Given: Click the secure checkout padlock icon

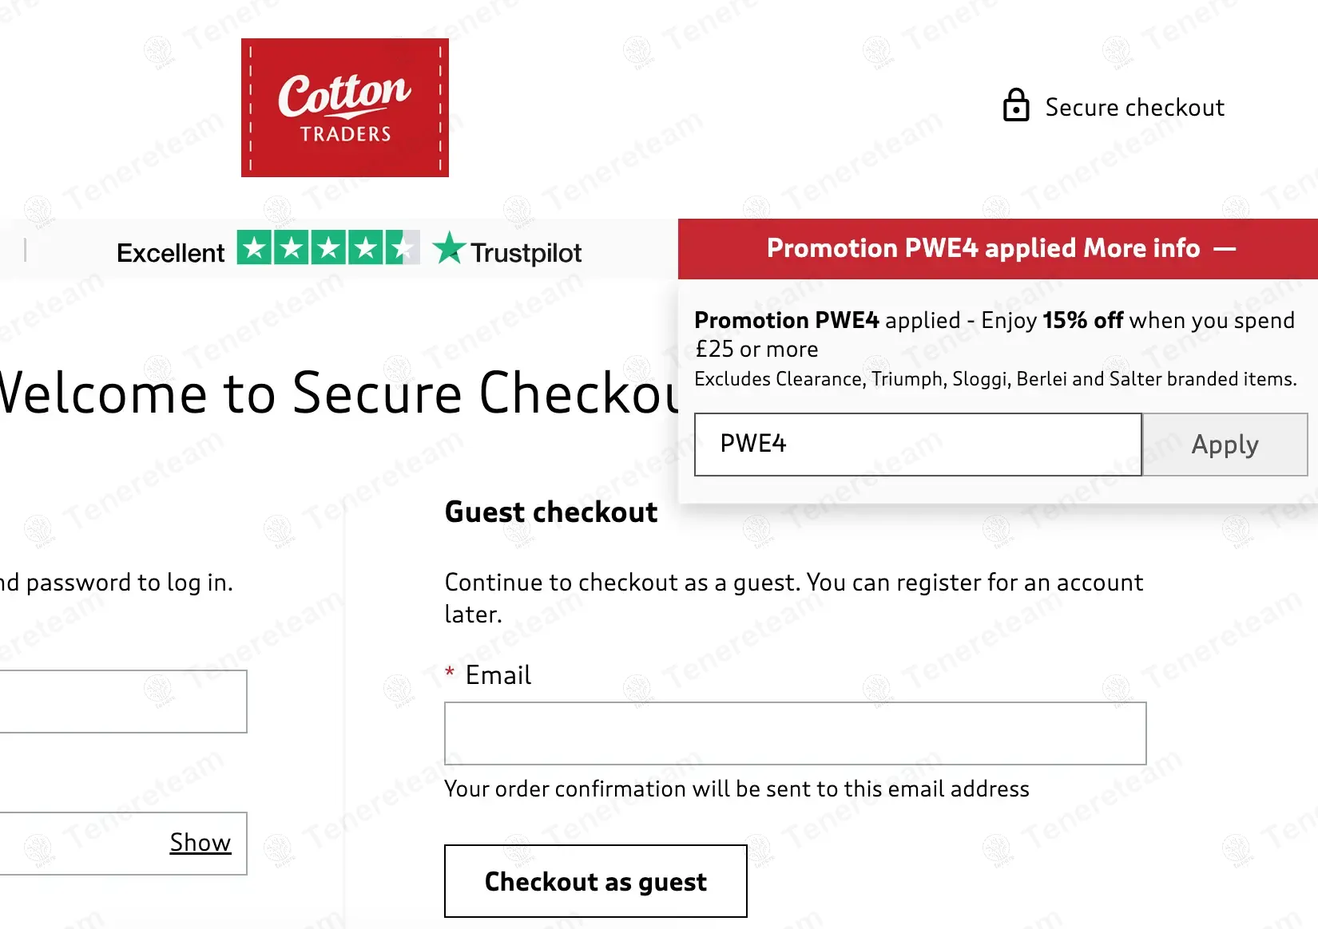Looking at the screenshot, I should 1016,105.
